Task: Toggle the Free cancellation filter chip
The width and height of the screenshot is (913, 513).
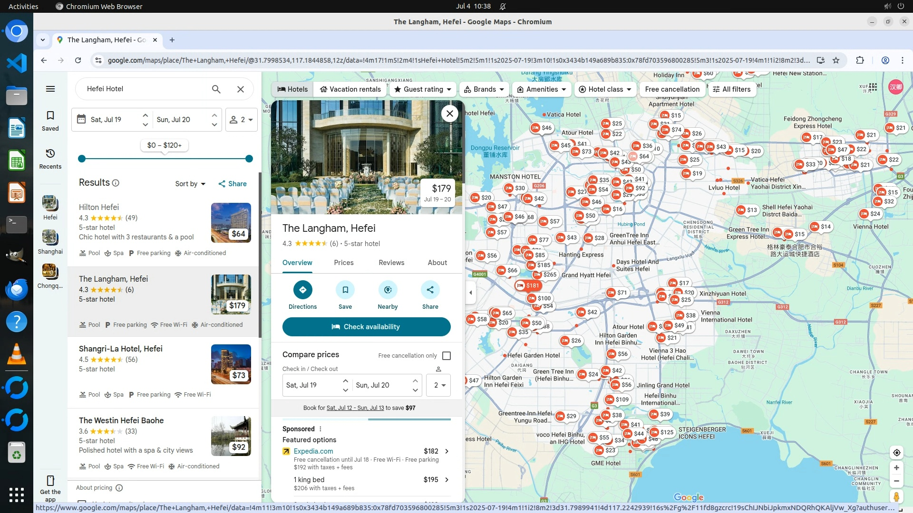Action: 672,89
